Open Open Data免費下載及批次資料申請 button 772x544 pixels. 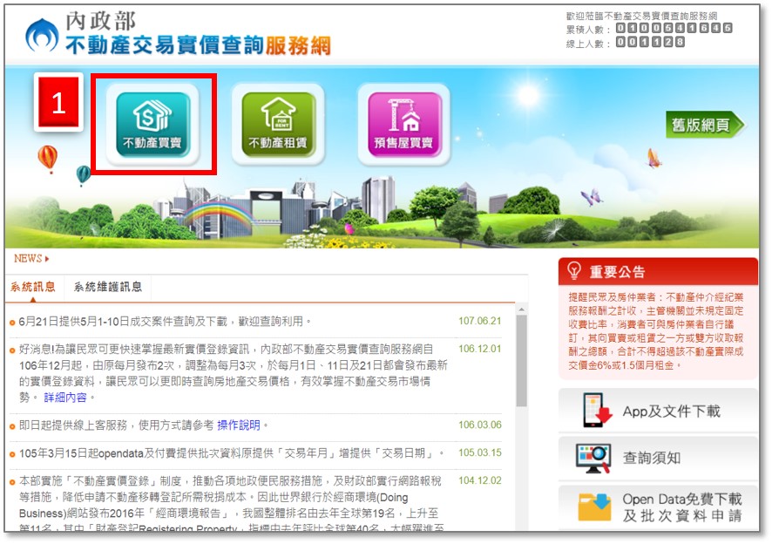pyautogui.click(x=658, y=507)
